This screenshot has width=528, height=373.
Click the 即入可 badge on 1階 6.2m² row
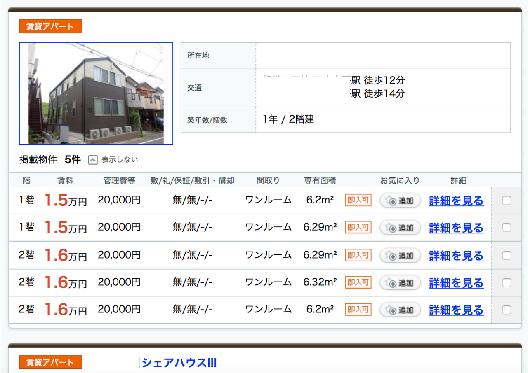tap(358, 200)
